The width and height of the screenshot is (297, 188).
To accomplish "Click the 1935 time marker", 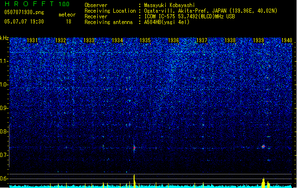I will coord(145,40).
